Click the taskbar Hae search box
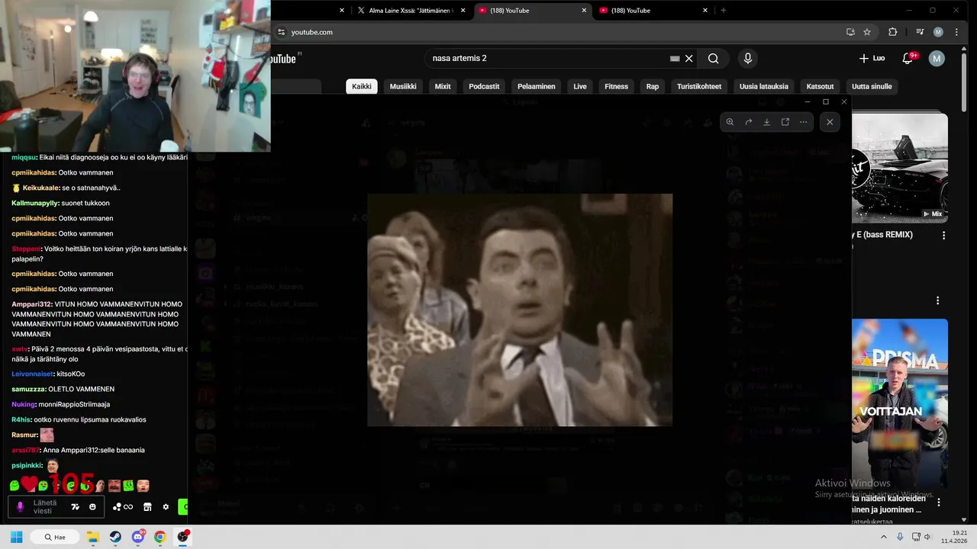This screenshot has width=977, height=549. 54,537
